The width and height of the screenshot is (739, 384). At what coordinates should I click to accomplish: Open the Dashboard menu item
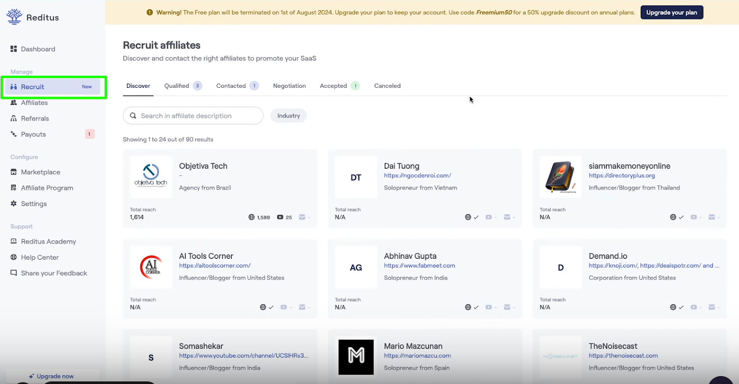[x=53, y=49]
